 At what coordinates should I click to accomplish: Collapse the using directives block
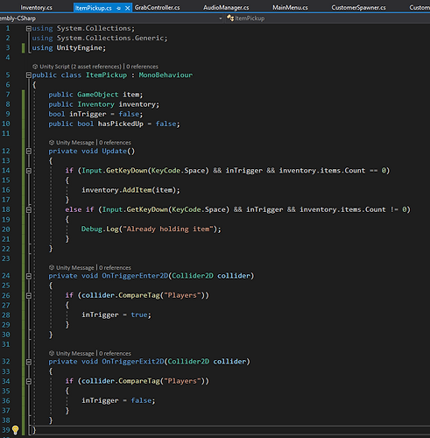point(29,29)
